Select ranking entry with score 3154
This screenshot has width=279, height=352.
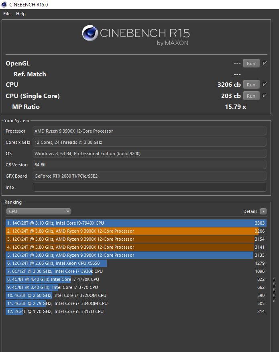pos(136,239)
